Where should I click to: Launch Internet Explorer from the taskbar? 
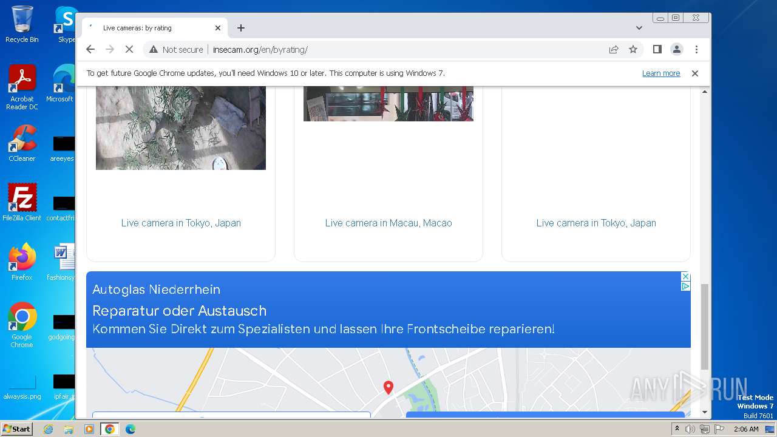click(49, 429)
